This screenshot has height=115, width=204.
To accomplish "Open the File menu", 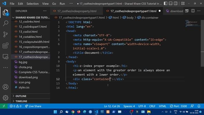I will 12,4.
